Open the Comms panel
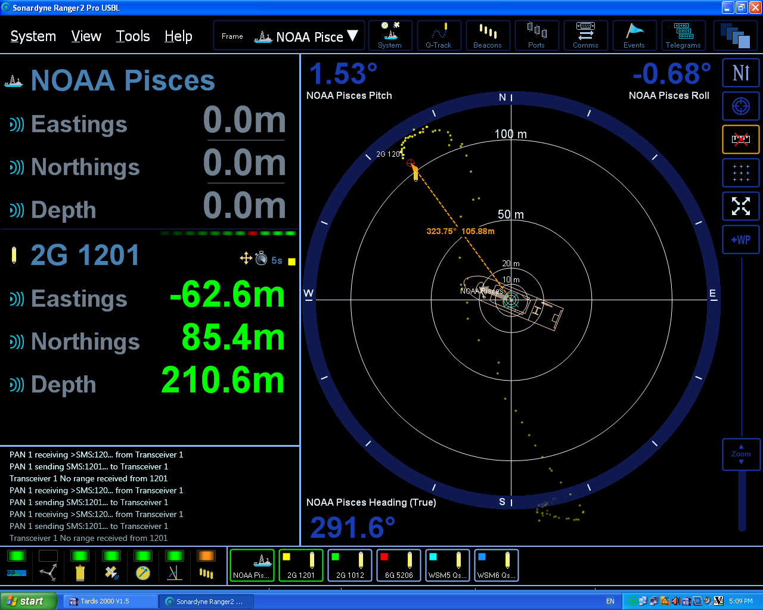This screenshot has height=610, width=763. point(585,36)
